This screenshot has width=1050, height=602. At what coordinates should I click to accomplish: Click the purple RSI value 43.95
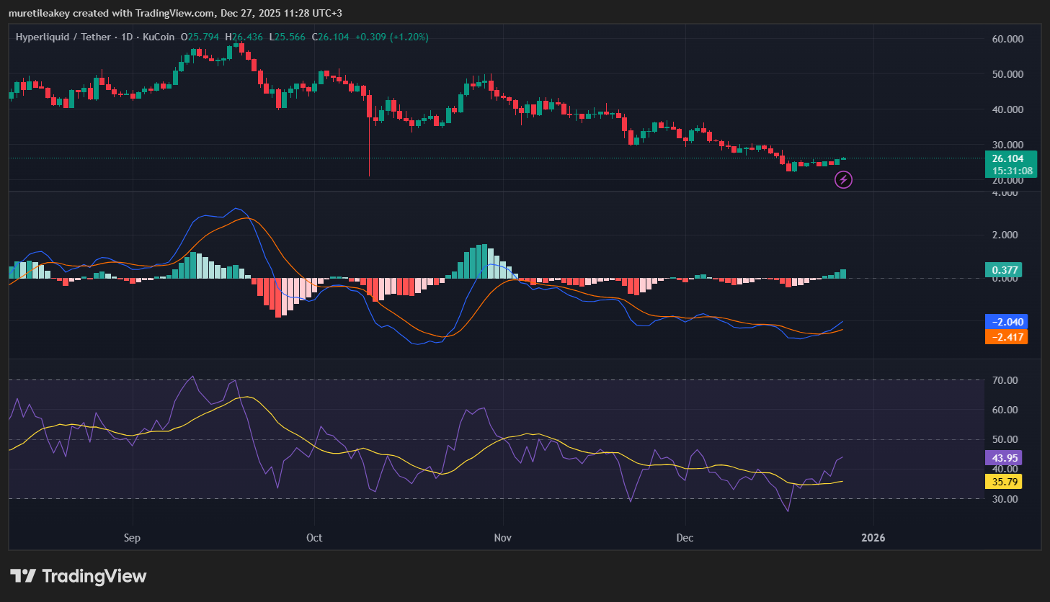[1005, 458]
